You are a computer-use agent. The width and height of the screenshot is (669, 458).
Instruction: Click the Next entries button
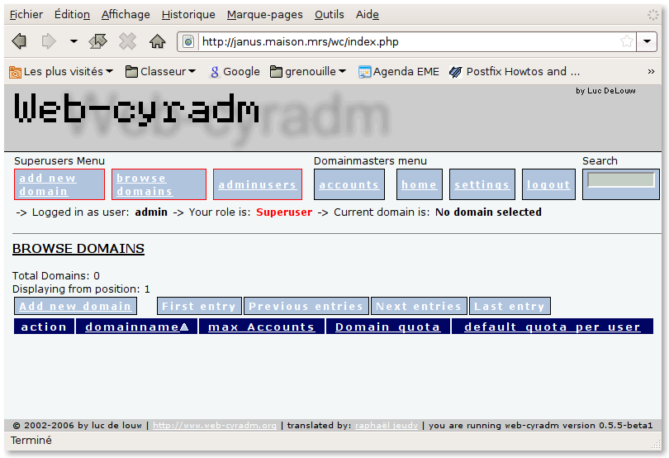[x=418, y=307]
